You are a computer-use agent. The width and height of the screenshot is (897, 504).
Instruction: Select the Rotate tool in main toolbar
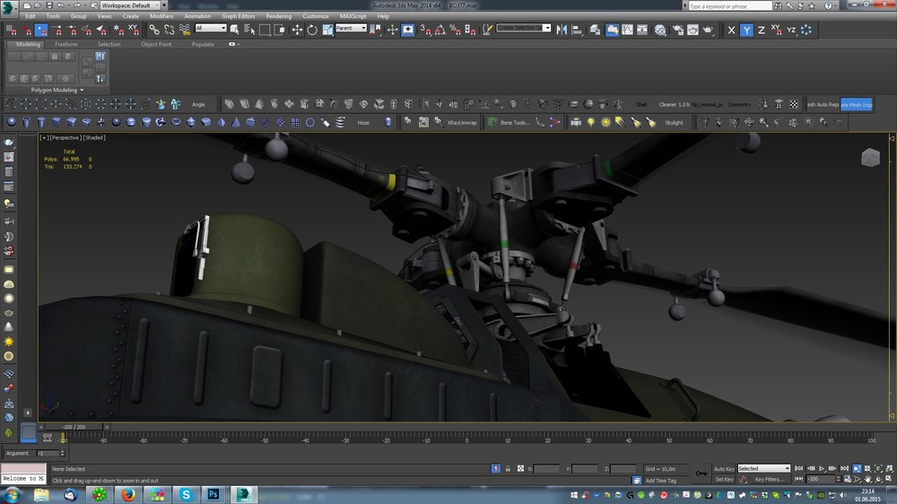point(312,30)
